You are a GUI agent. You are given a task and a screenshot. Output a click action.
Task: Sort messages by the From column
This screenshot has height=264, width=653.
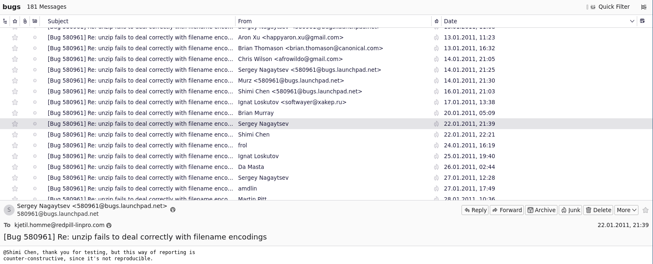pos(332,21)
